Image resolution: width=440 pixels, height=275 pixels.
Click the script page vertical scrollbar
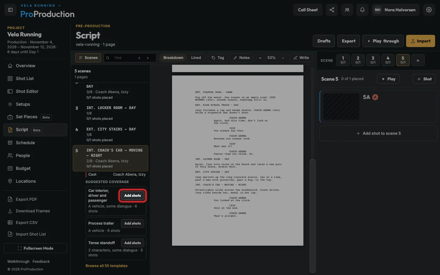[x=312, y=215]
